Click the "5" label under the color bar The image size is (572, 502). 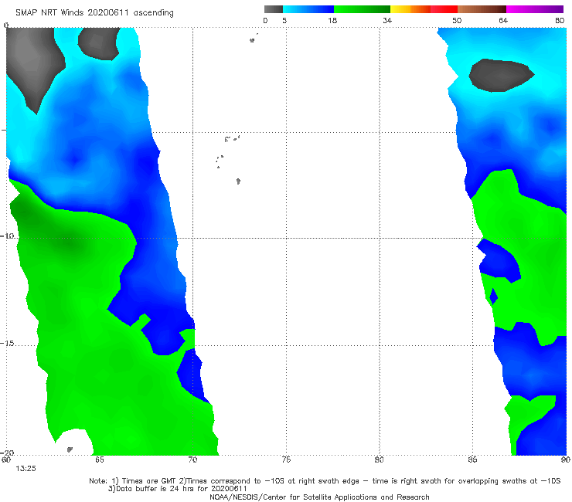click(x=284, y=21)
